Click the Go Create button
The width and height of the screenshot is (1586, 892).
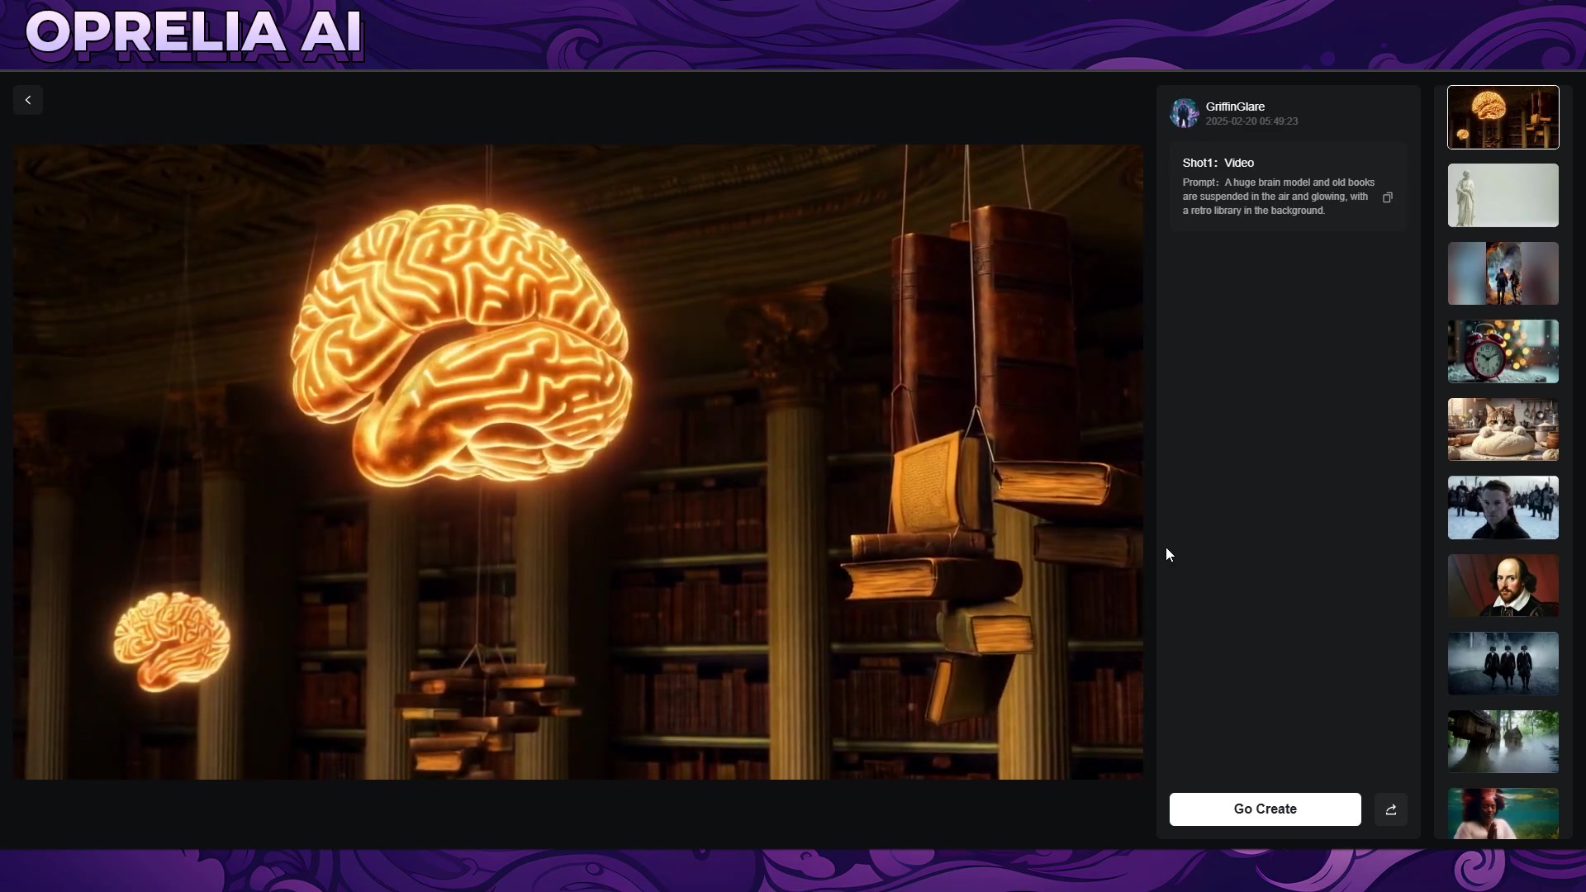(1265, 809)
